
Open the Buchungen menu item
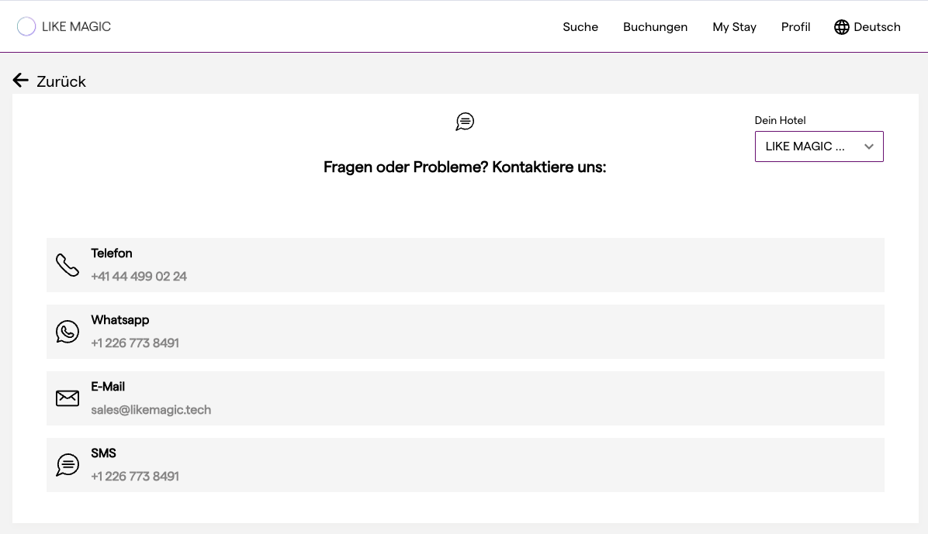click(655, 27)
